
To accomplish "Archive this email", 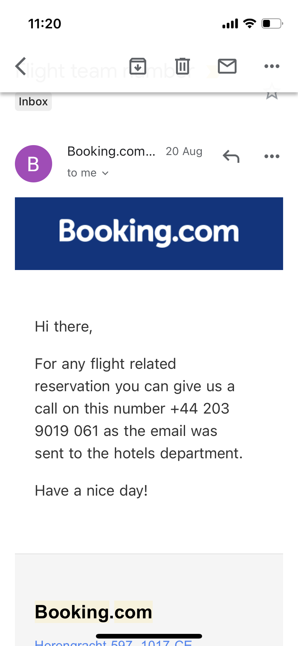I will point(138,66).
